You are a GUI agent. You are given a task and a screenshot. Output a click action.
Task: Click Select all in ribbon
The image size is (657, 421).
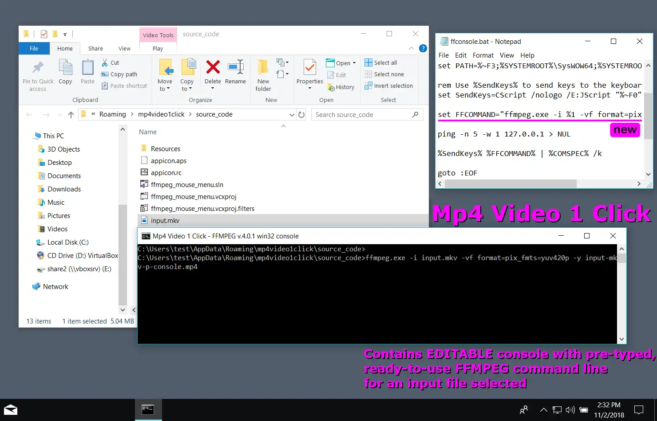click(x=380, y=62)
